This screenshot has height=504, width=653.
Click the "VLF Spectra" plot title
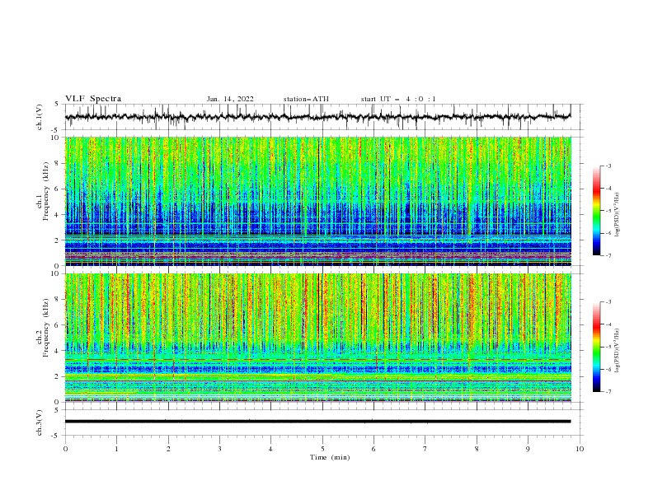click(x=93, y=99)
